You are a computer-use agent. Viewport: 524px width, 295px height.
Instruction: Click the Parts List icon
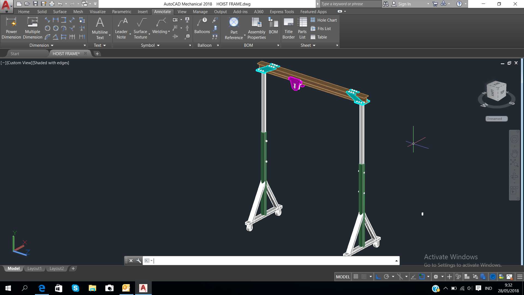coord(302,28)
